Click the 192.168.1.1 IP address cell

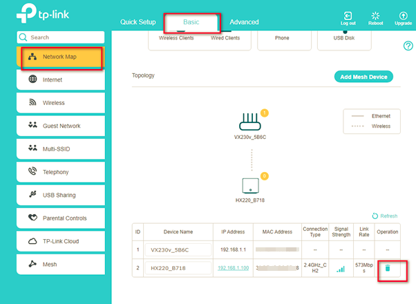(233, 250)
